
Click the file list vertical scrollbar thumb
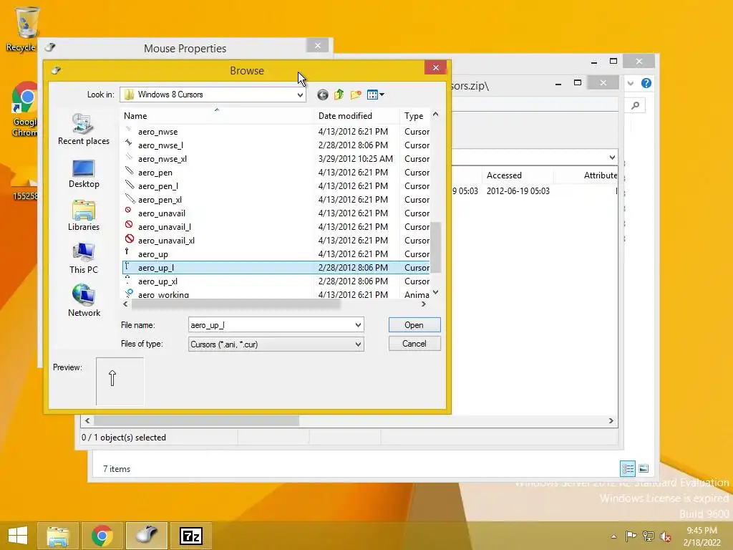(436, 247)
